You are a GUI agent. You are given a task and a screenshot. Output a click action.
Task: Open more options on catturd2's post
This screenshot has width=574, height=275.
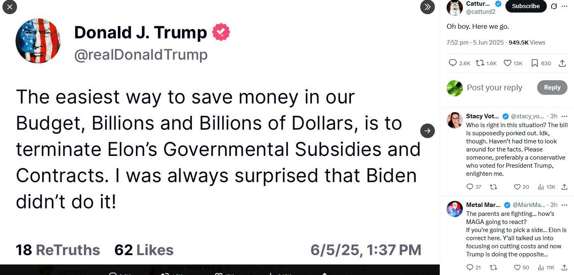(x=564, y=6)
